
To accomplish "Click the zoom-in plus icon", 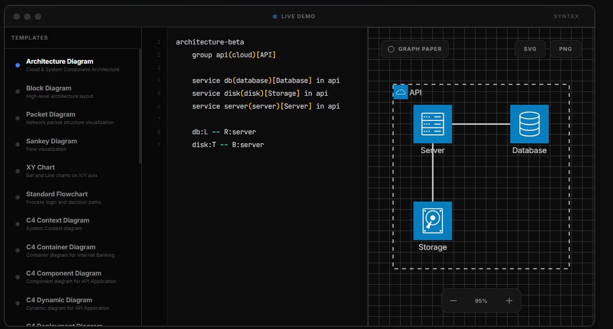I will (509, 300).
